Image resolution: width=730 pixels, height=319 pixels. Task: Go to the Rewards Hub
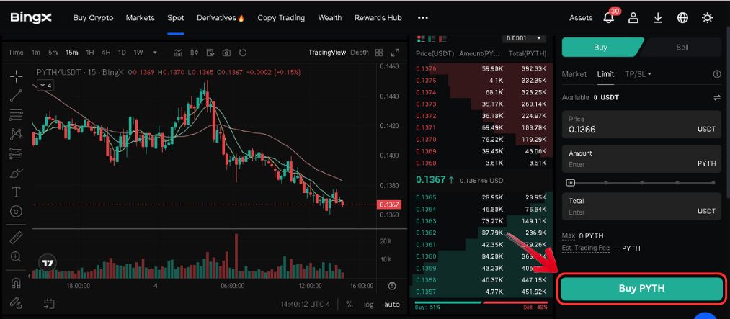(x=378, y=18)
